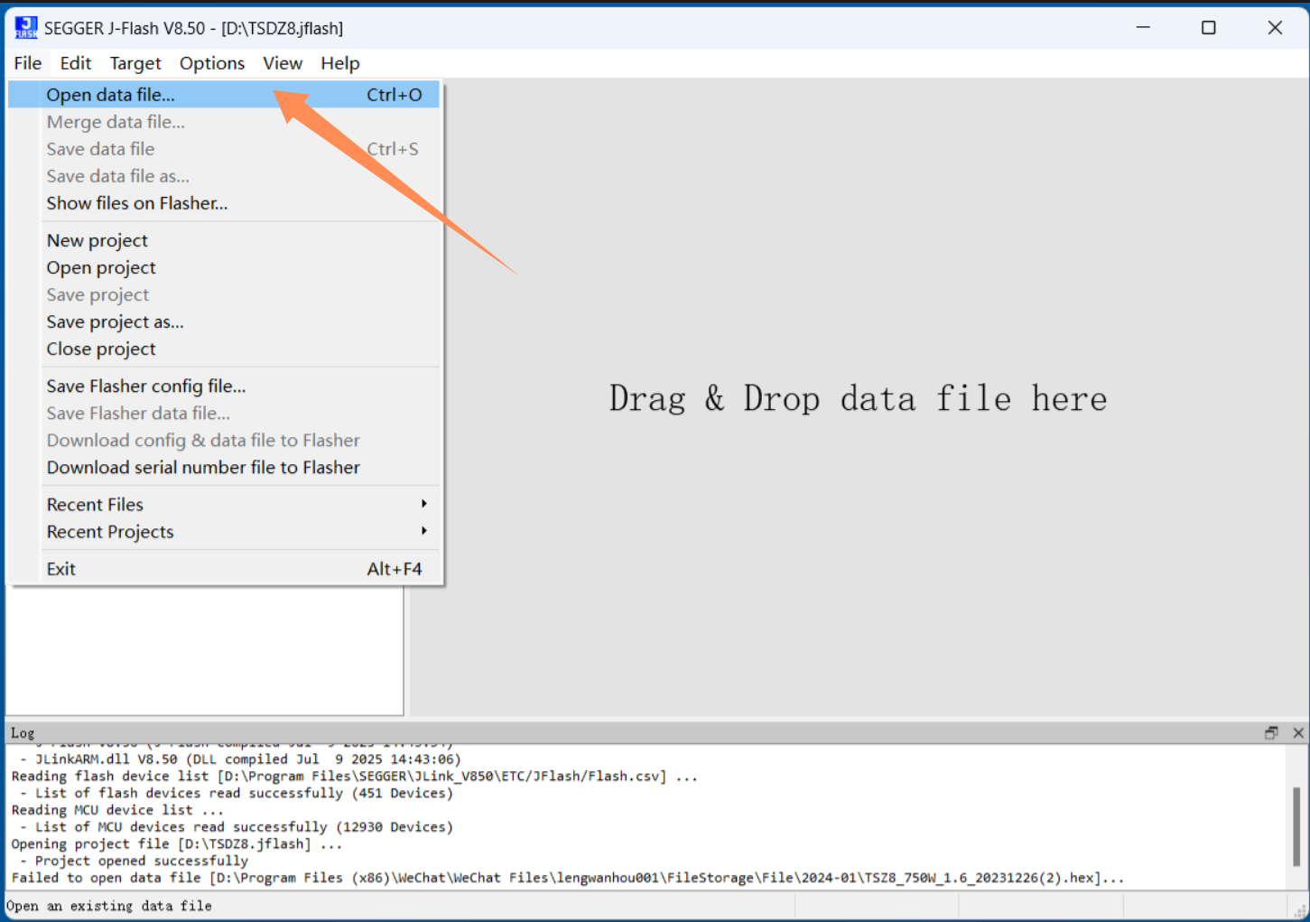Close the Log panel
Screen dimensions: 1310x922
(1298, 732)
